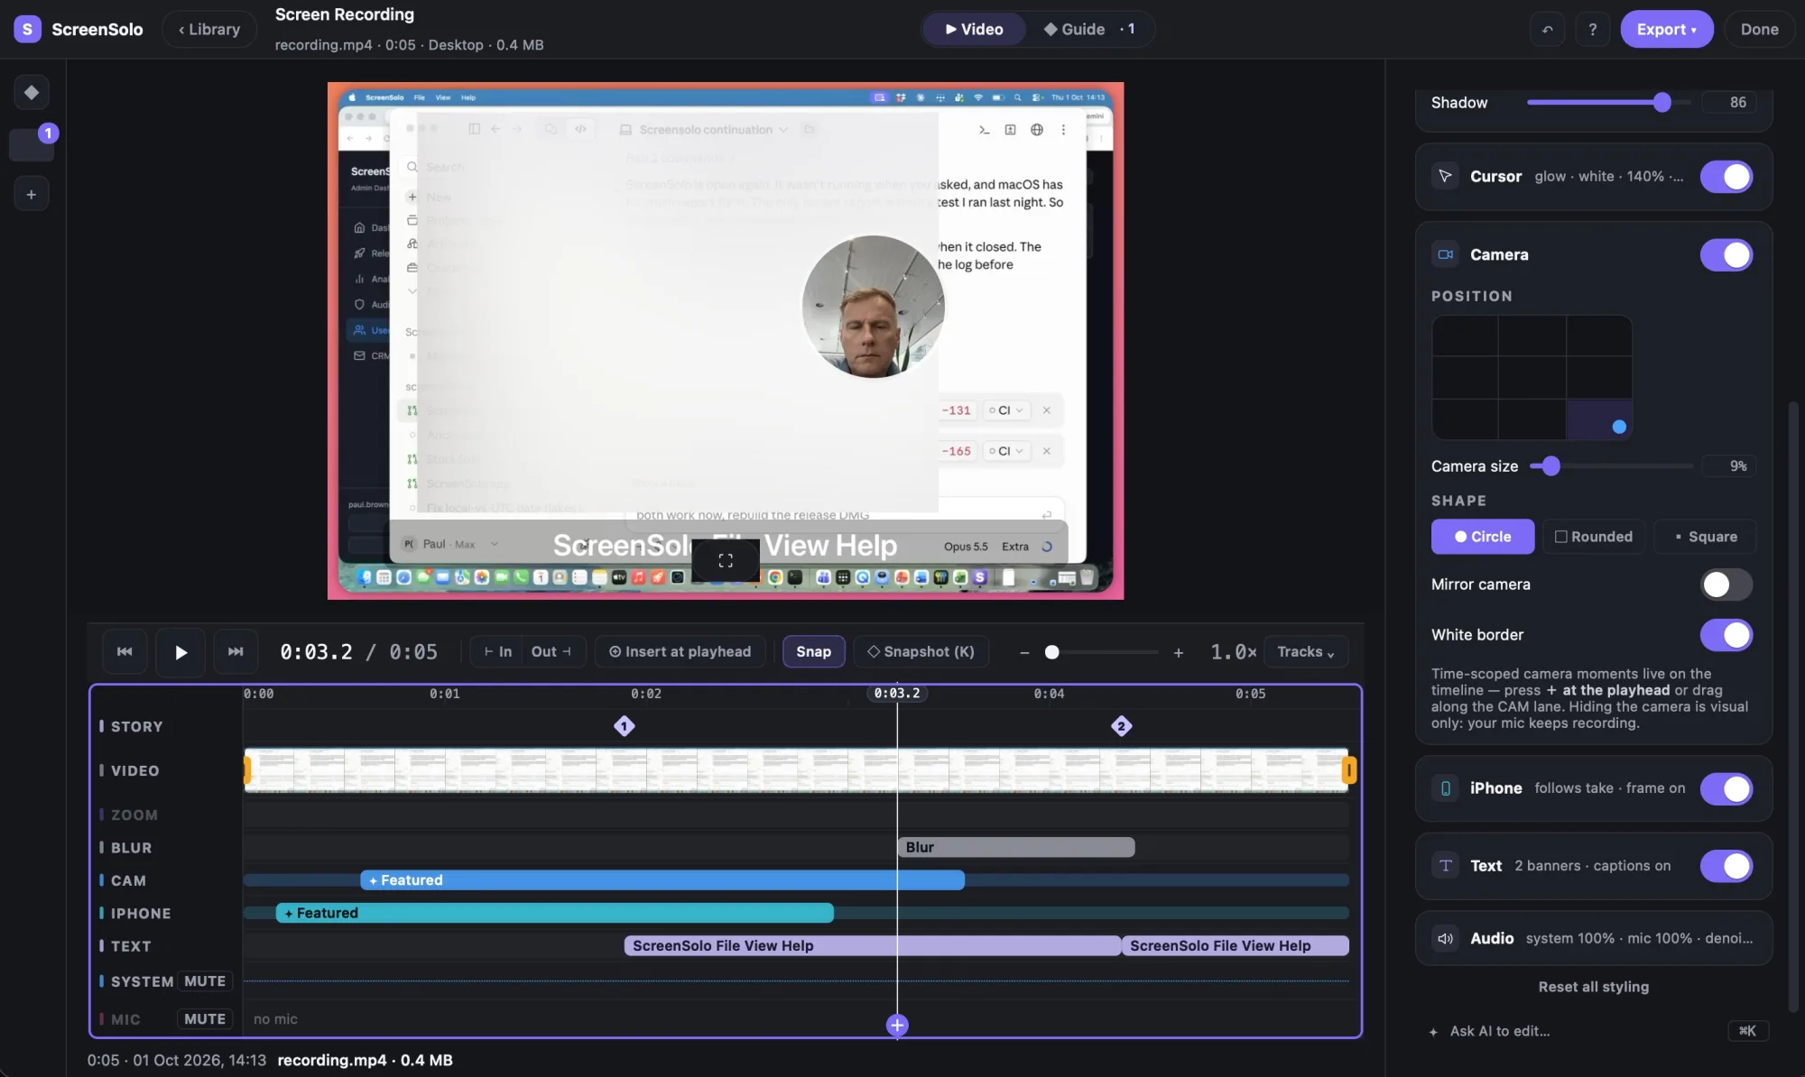Click the ScreenSolo logo icon

(27, 29)
